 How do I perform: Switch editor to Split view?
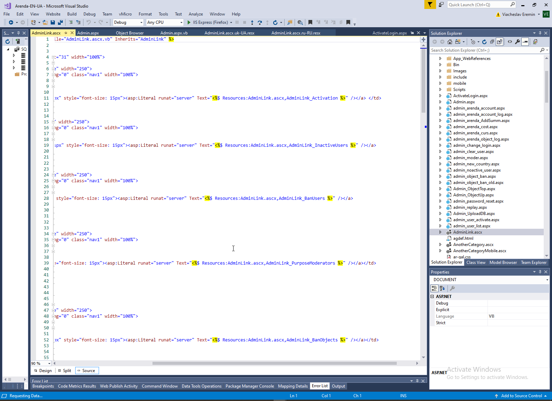pyautogui.click(x=65, y=371)
